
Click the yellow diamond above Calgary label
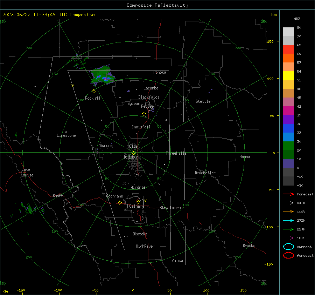coord(138,202)
